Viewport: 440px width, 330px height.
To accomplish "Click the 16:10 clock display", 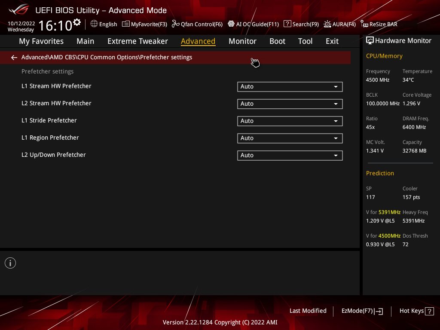I will click(x=55, y=25).
